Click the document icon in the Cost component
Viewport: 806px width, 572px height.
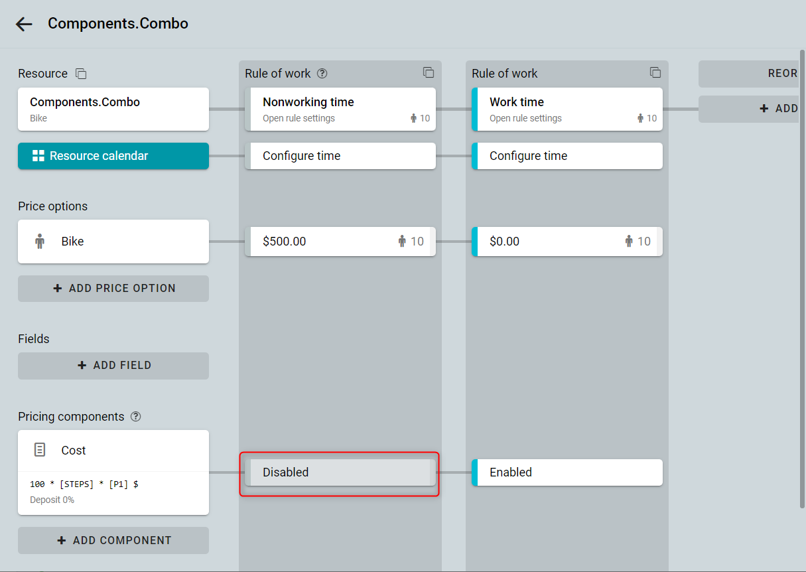pos(40,450)
